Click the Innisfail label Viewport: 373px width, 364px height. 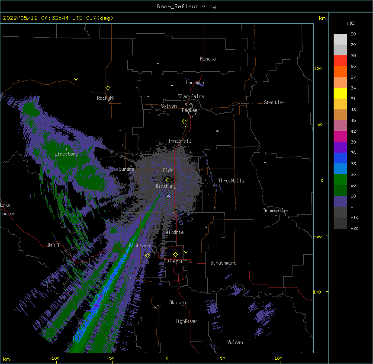pyautogui.click(x=180, y=141)
